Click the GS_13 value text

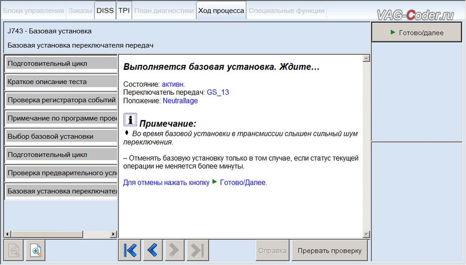click(218, 92)
